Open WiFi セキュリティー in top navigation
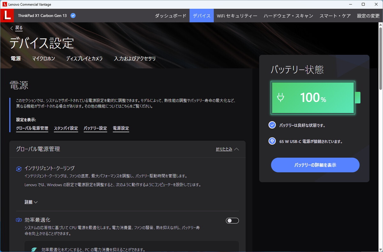Viewport: 383px width, 252px height. [237, 16]
